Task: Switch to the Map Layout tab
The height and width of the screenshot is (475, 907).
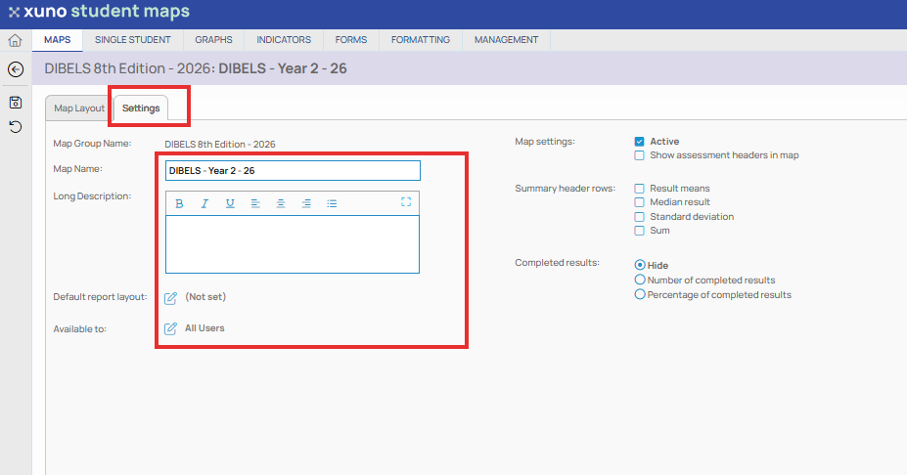Action: tap(79, 108)
